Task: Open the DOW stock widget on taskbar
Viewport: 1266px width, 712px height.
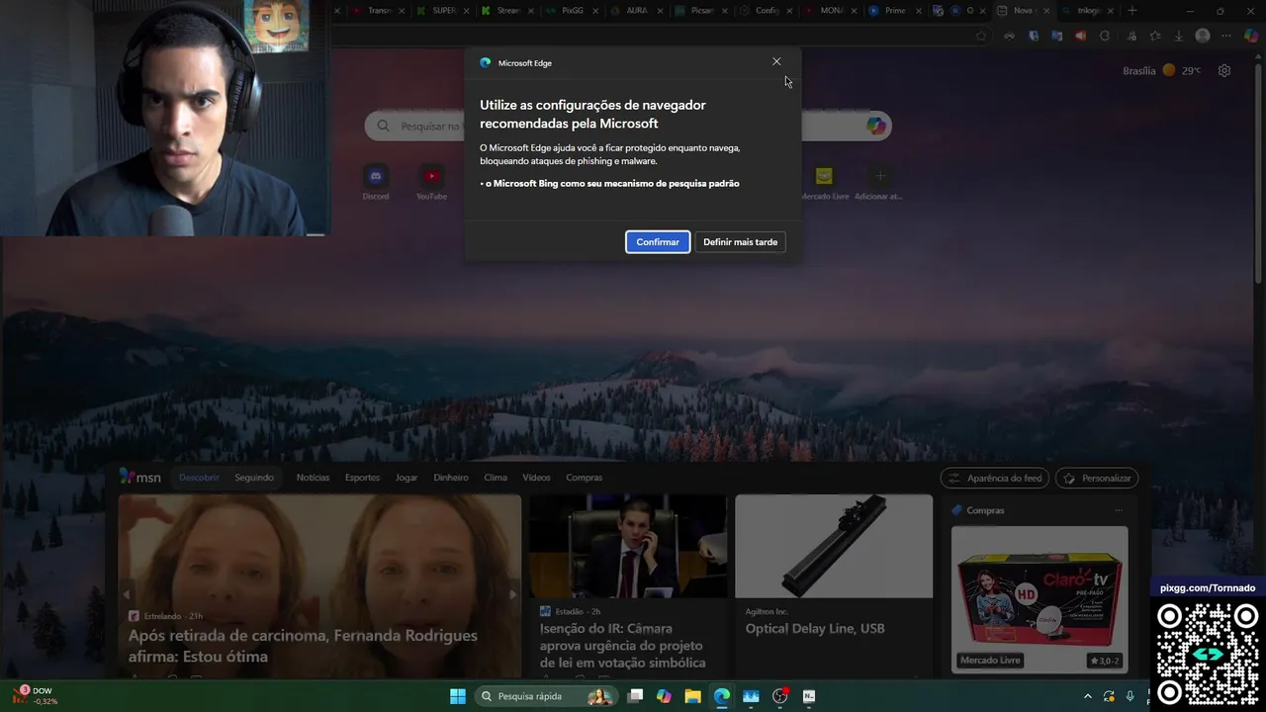Action: 37,696
